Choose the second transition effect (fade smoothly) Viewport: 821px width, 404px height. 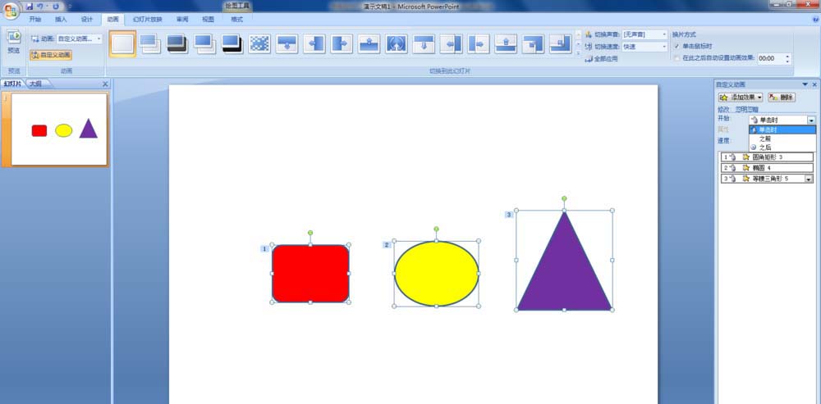(150, 44)
